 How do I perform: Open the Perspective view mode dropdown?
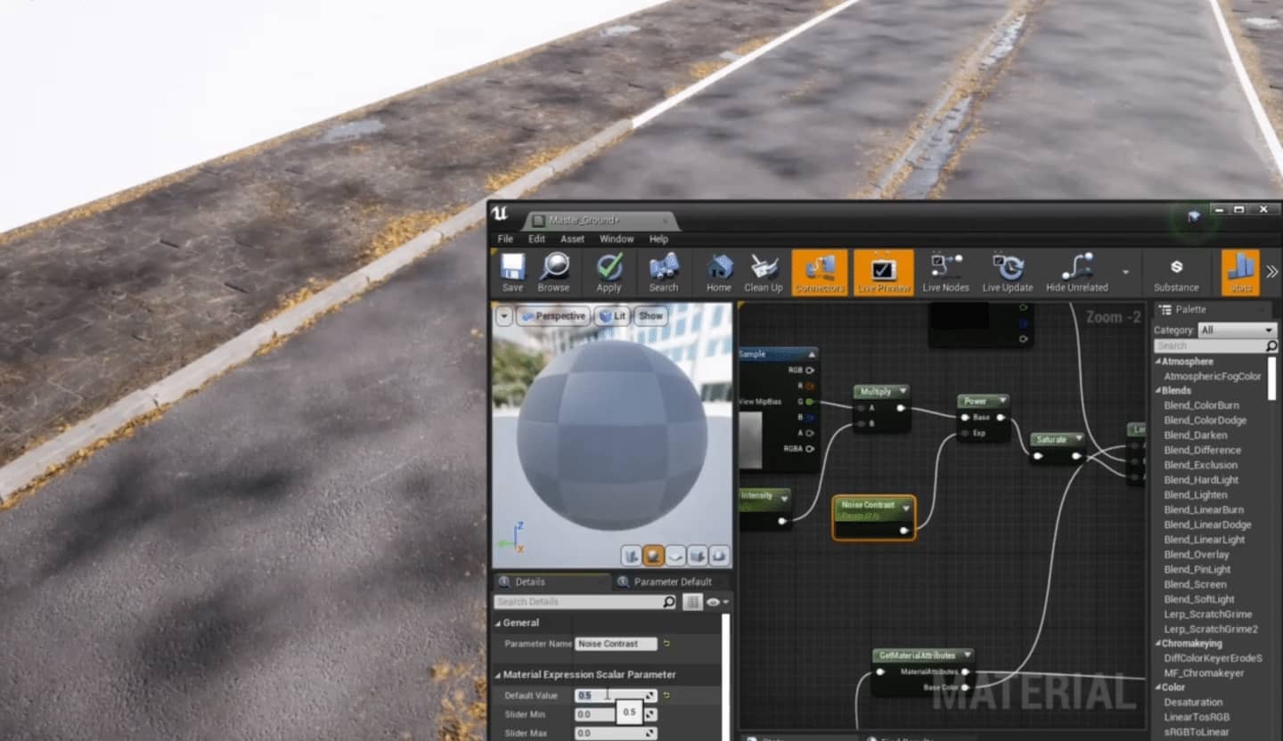552,316
